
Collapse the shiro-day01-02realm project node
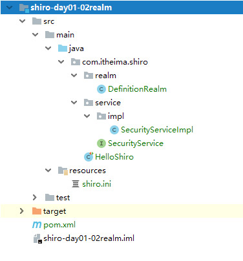tap(10, 8)
